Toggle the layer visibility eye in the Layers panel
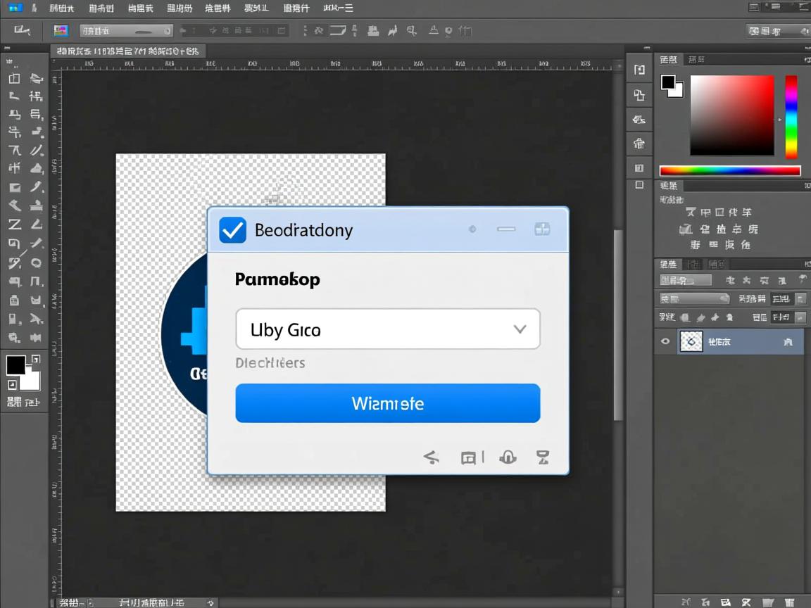Image resolution: width=811 pixels, height=608 pixels. (x=665, y=341)
